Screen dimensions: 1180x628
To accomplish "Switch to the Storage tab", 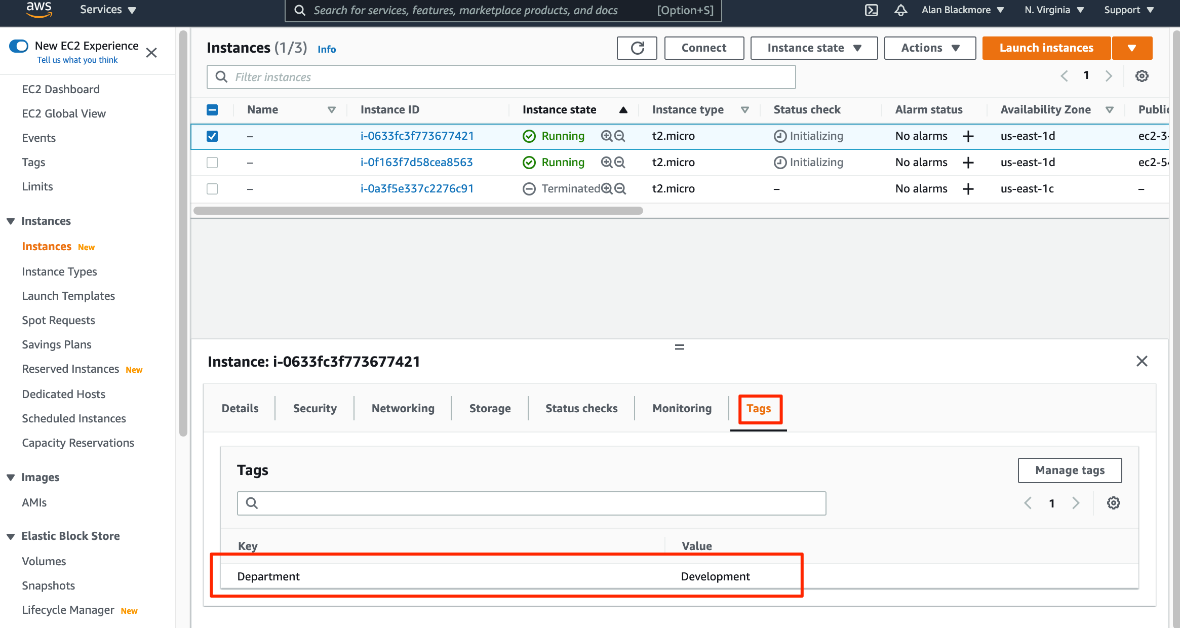I will (x=490, y=408).
